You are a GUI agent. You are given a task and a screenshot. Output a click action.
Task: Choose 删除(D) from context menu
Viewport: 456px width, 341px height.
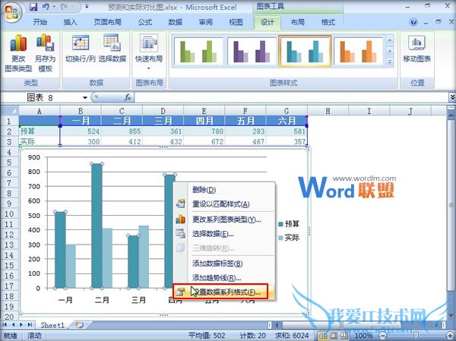pos(224,190)
